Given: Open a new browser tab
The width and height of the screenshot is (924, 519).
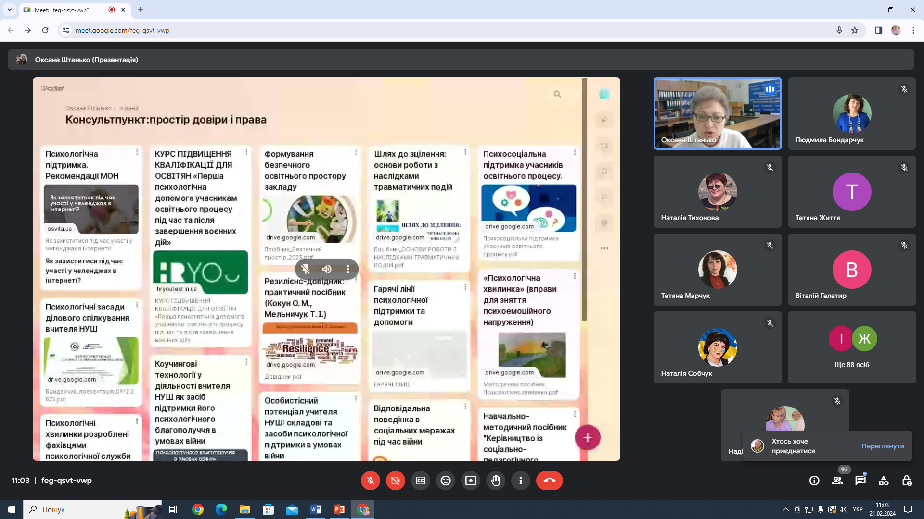Looking at the screenshot, I should (141, 10).
